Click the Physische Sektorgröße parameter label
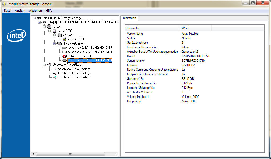Viewport: 271px width, 159px height. [141, 83]
